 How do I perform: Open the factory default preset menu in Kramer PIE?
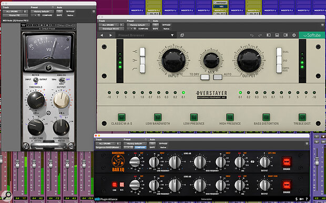42,12
